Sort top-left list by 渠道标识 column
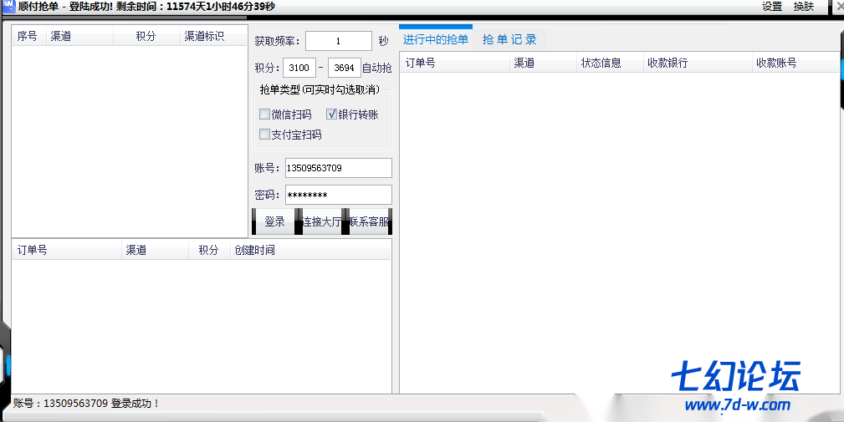The width and height of the screenshot is (844, 422). coord(213,36)
